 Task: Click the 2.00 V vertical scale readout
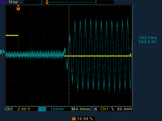tap(24, 109)
